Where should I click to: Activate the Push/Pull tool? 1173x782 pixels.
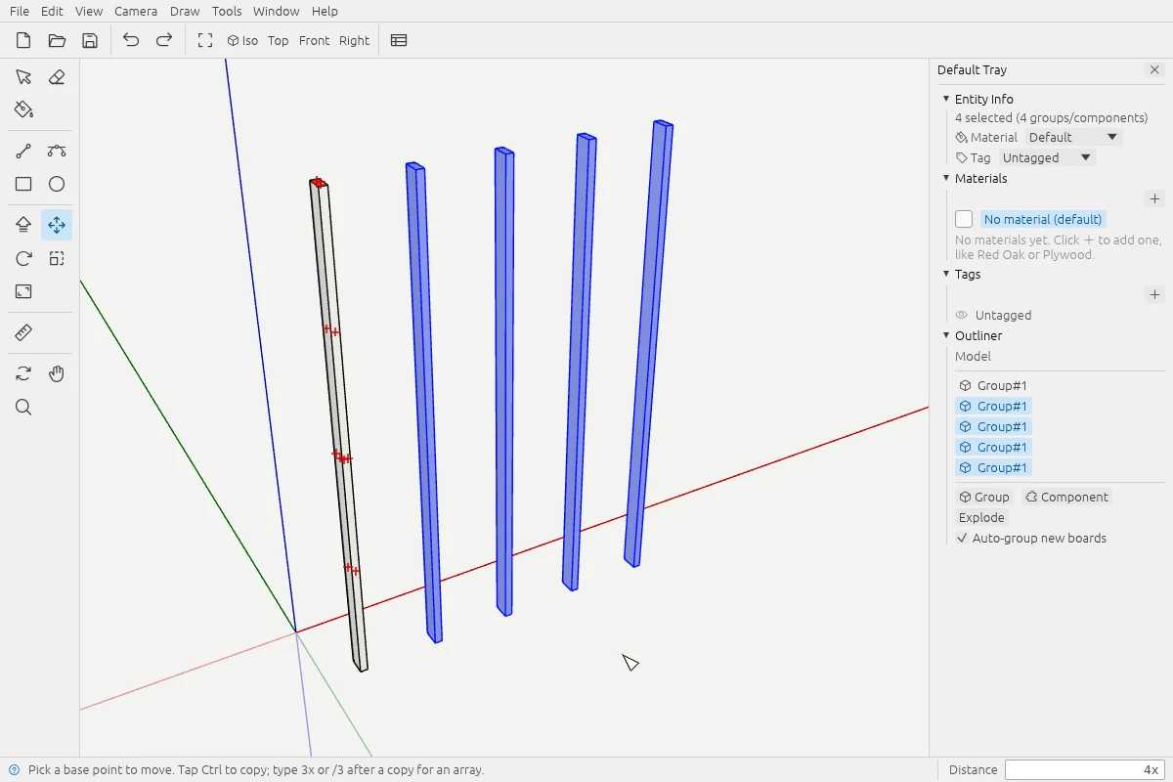coord(23,226)
